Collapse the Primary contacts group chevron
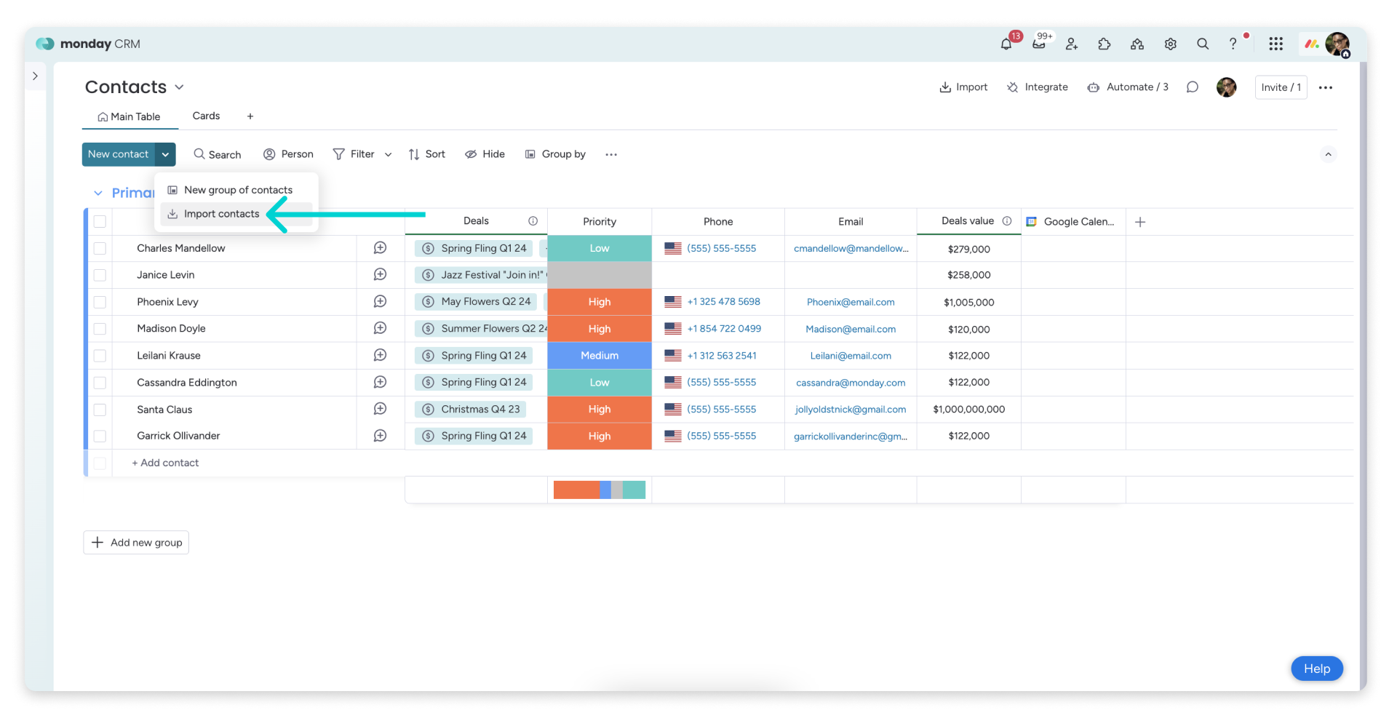Screen dimensions: 1397x718 tap(97, 193)
